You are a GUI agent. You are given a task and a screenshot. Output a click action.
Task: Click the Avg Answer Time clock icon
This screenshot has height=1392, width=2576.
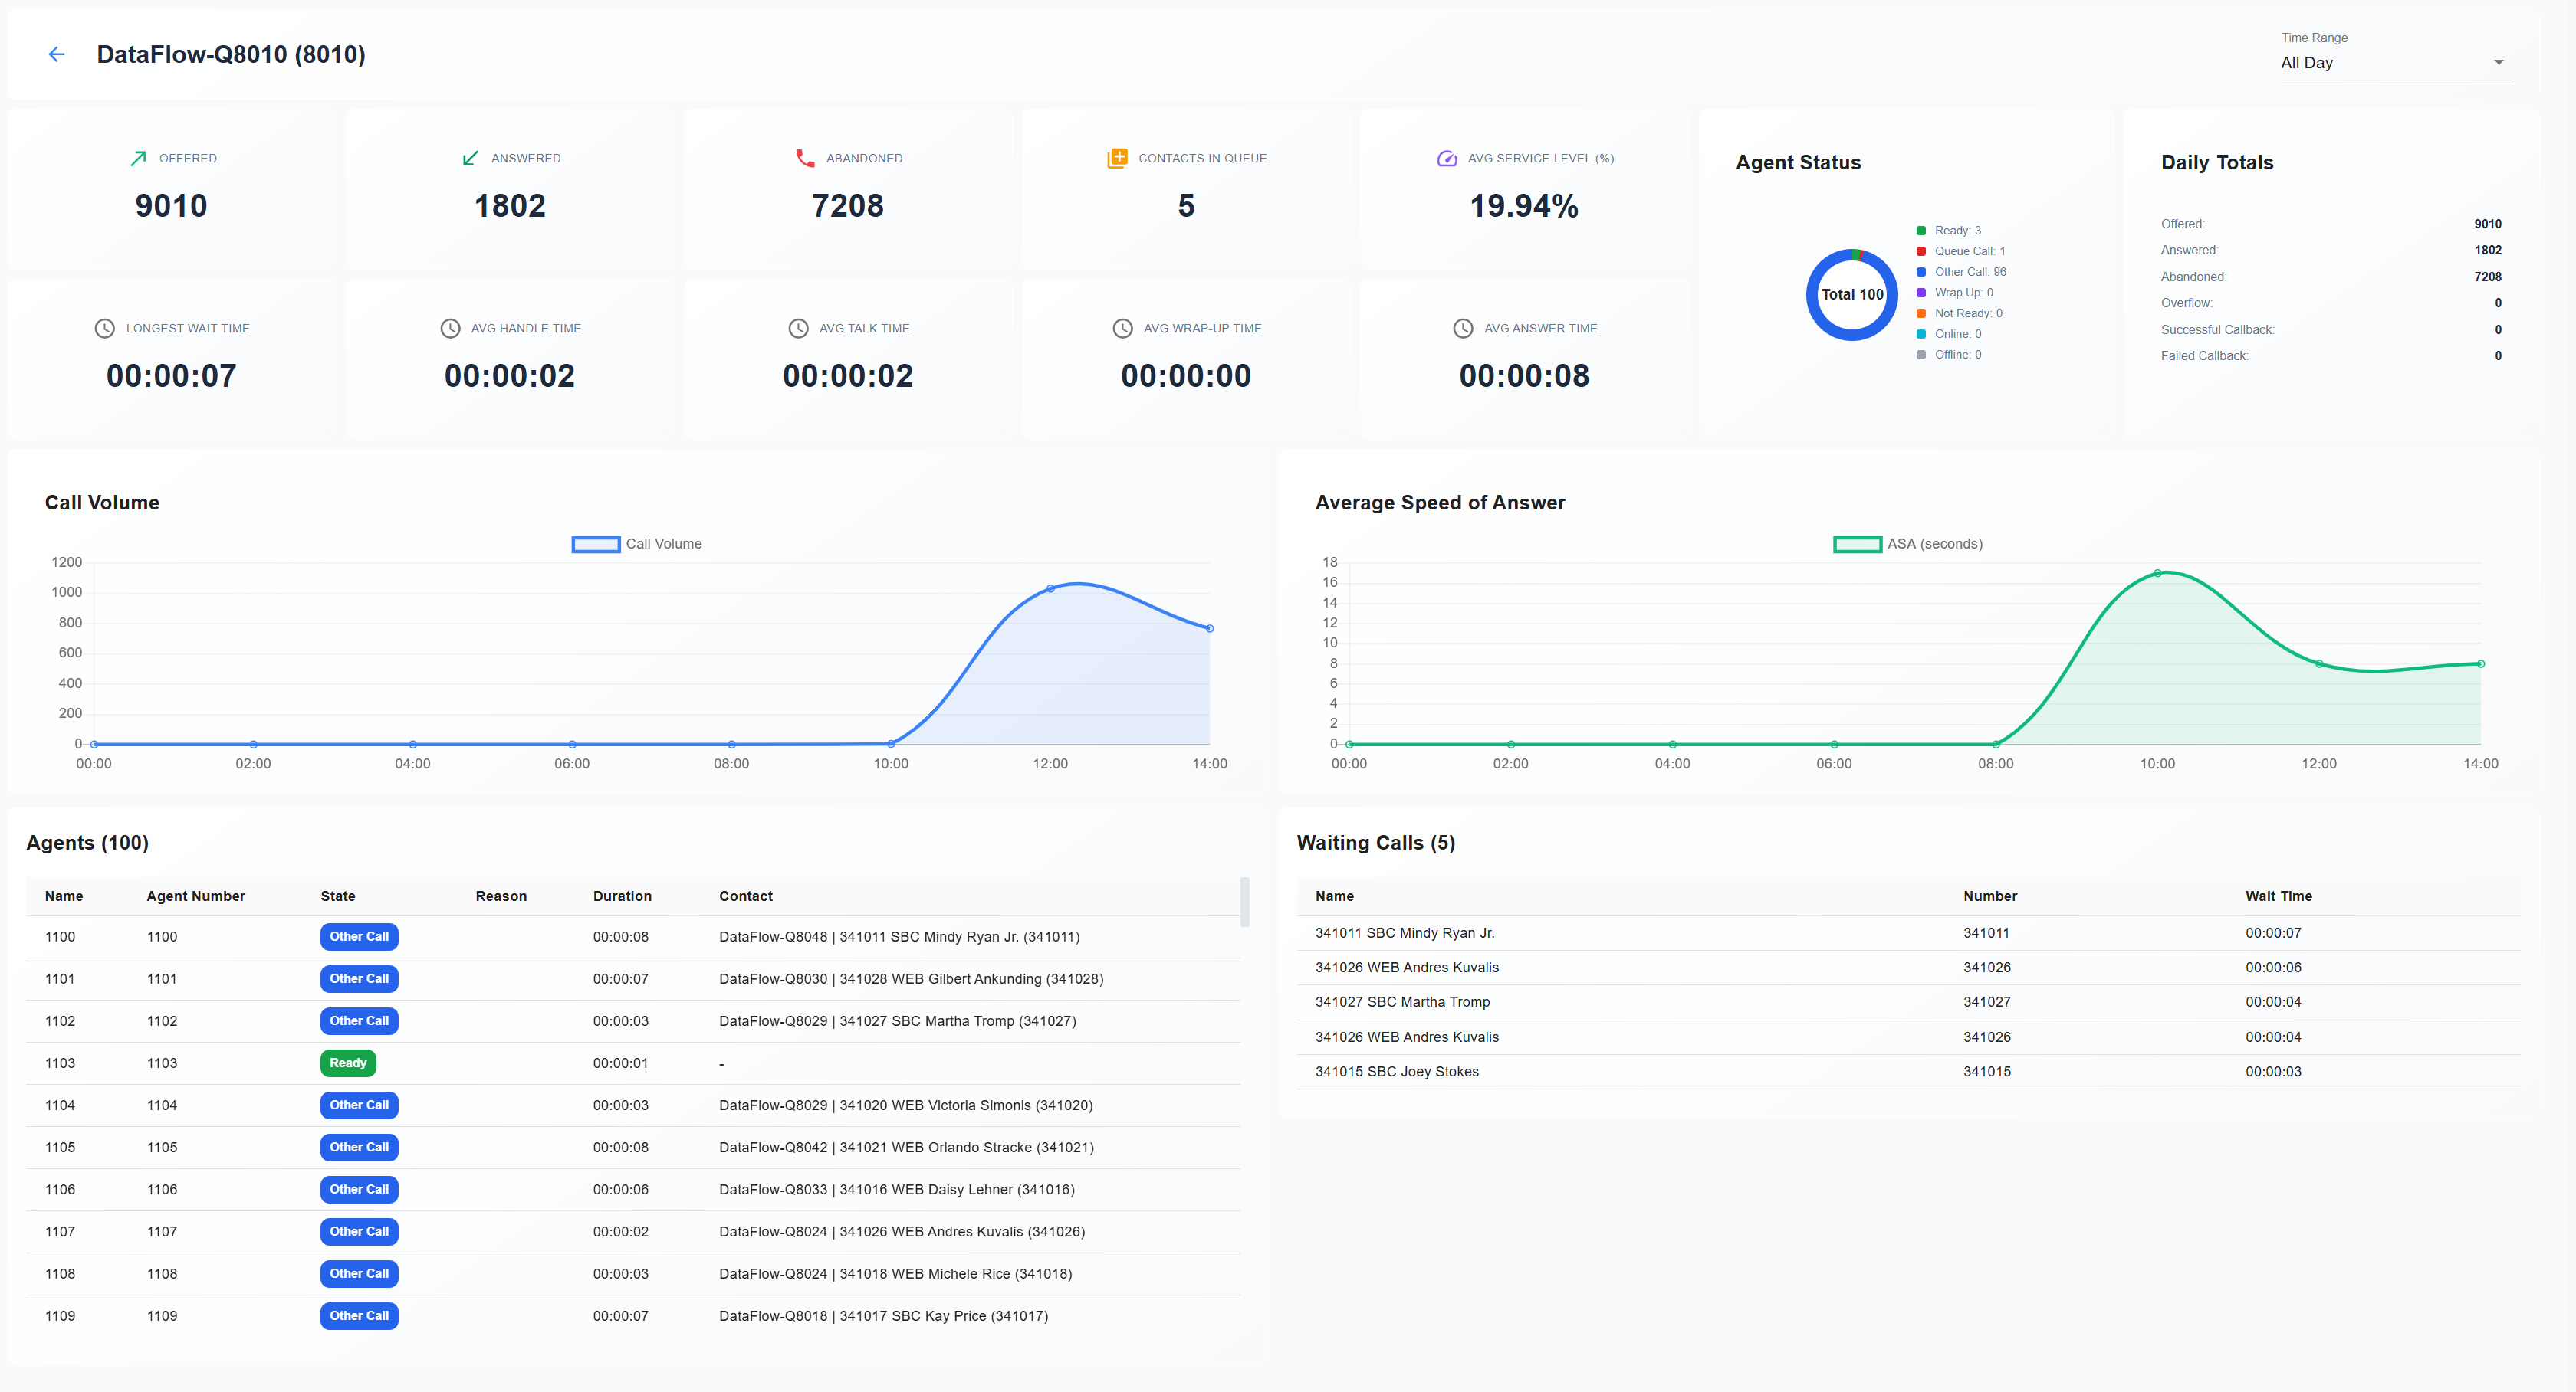coord(1463,328)
